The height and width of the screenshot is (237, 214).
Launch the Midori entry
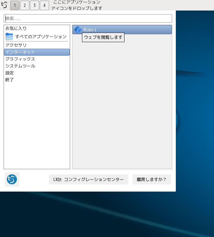point(122,30)
